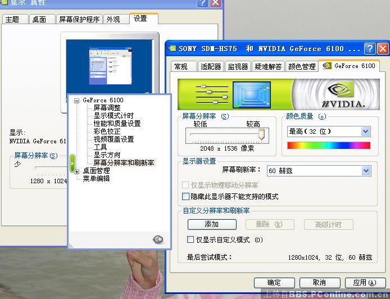Open the 桌面 tab in Display Properties
Viewport: 390px width, 299px height.
(42, 19)
